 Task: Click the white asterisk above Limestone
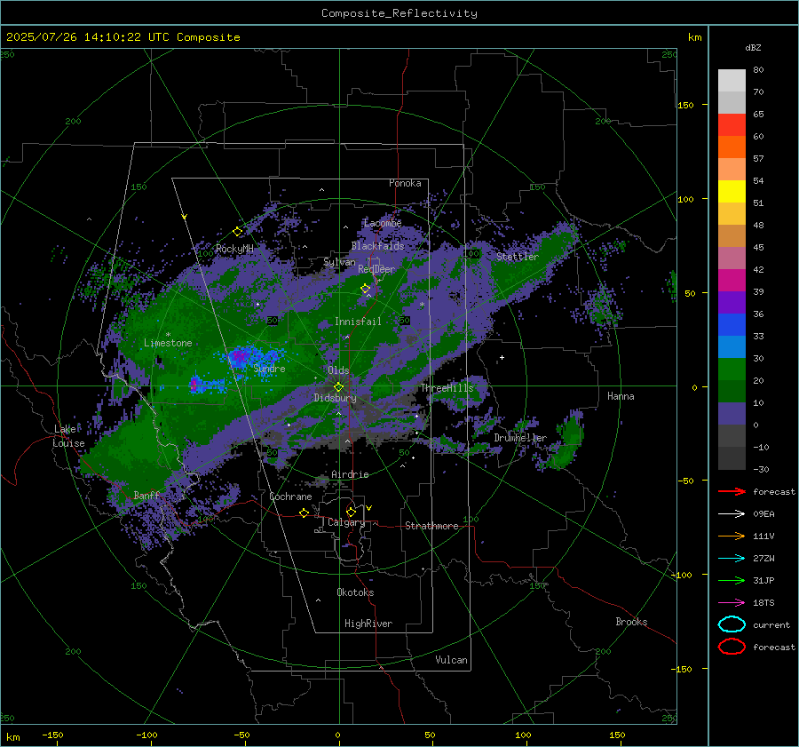point(168,335)
